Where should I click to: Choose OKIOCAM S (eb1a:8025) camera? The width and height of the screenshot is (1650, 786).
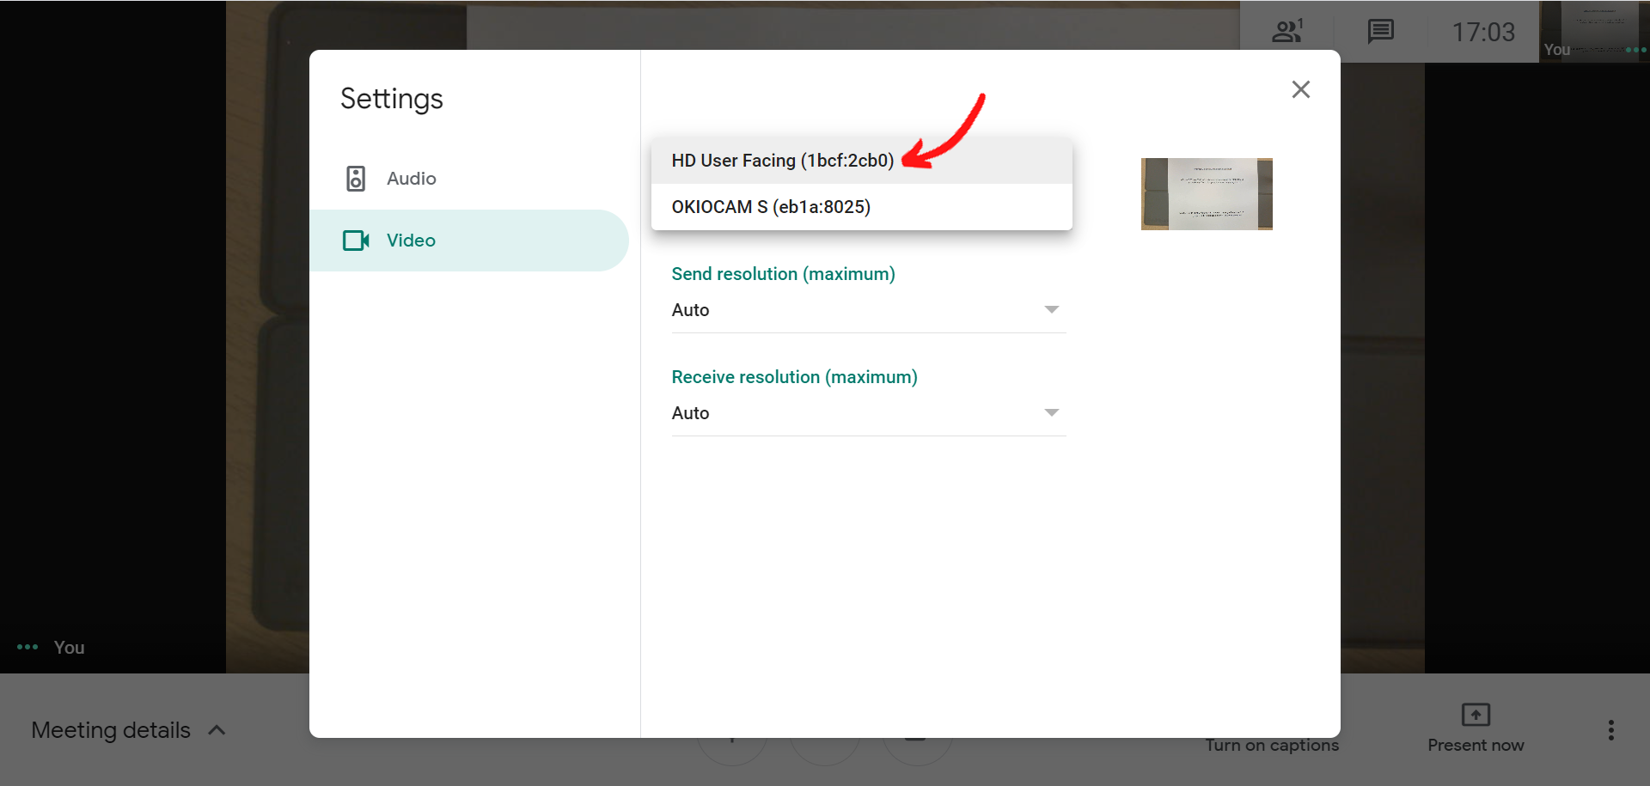click(771, 207)
